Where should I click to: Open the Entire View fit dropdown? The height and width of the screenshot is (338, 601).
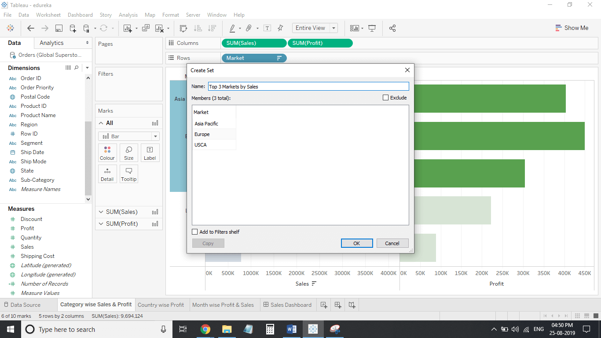click(333, 27)
